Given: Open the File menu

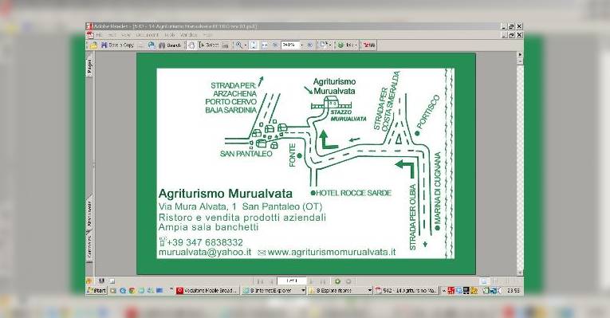Looking at the screenshot, I should pyautogui.click(x=99, y=35).
